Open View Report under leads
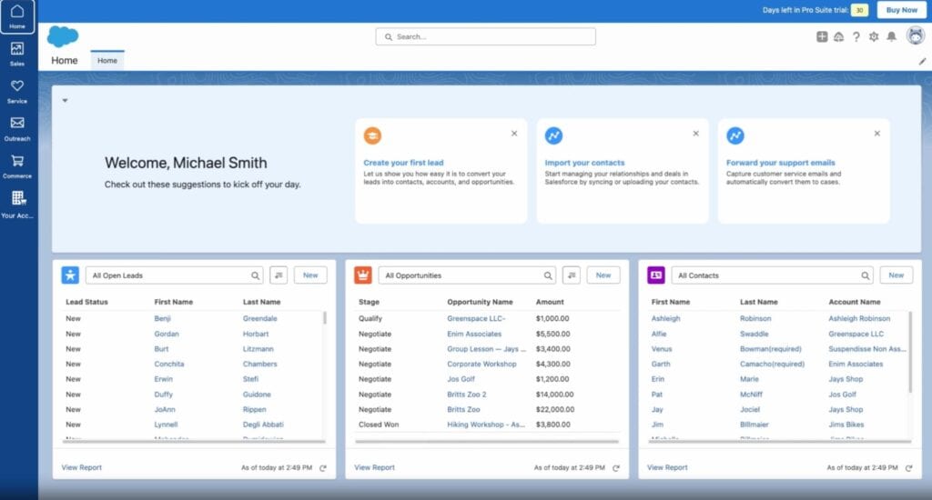This screenshot has height=500, width=932. coord(81,467)
